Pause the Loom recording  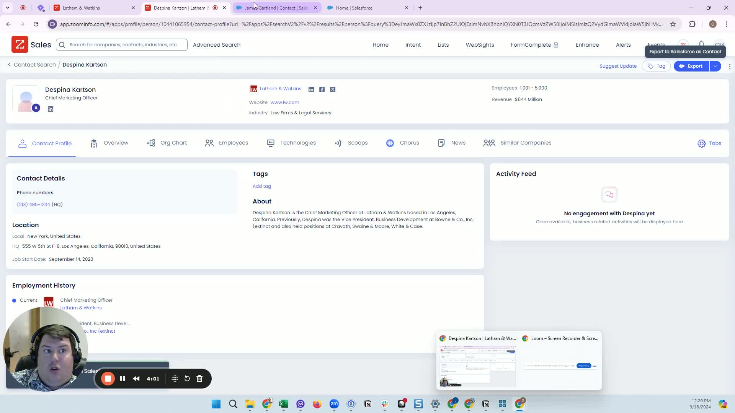point(122,379)
